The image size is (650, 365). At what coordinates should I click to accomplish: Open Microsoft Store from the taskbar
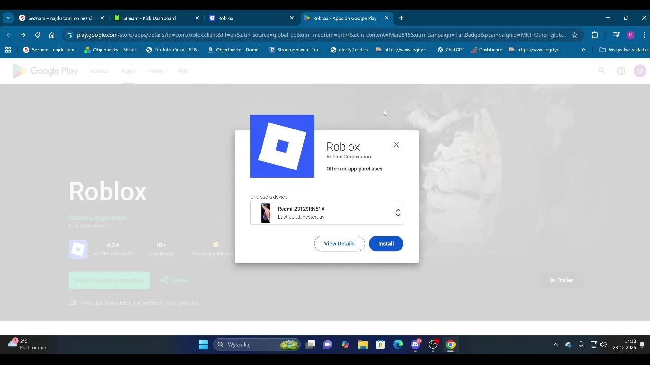tap(380, 345)
